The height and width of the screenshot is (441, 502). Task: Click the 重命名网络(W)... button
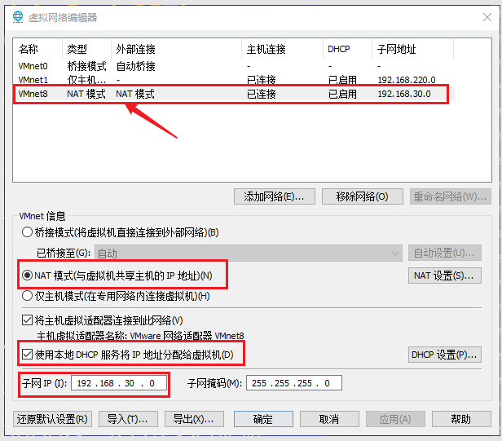tap(450, 196)
